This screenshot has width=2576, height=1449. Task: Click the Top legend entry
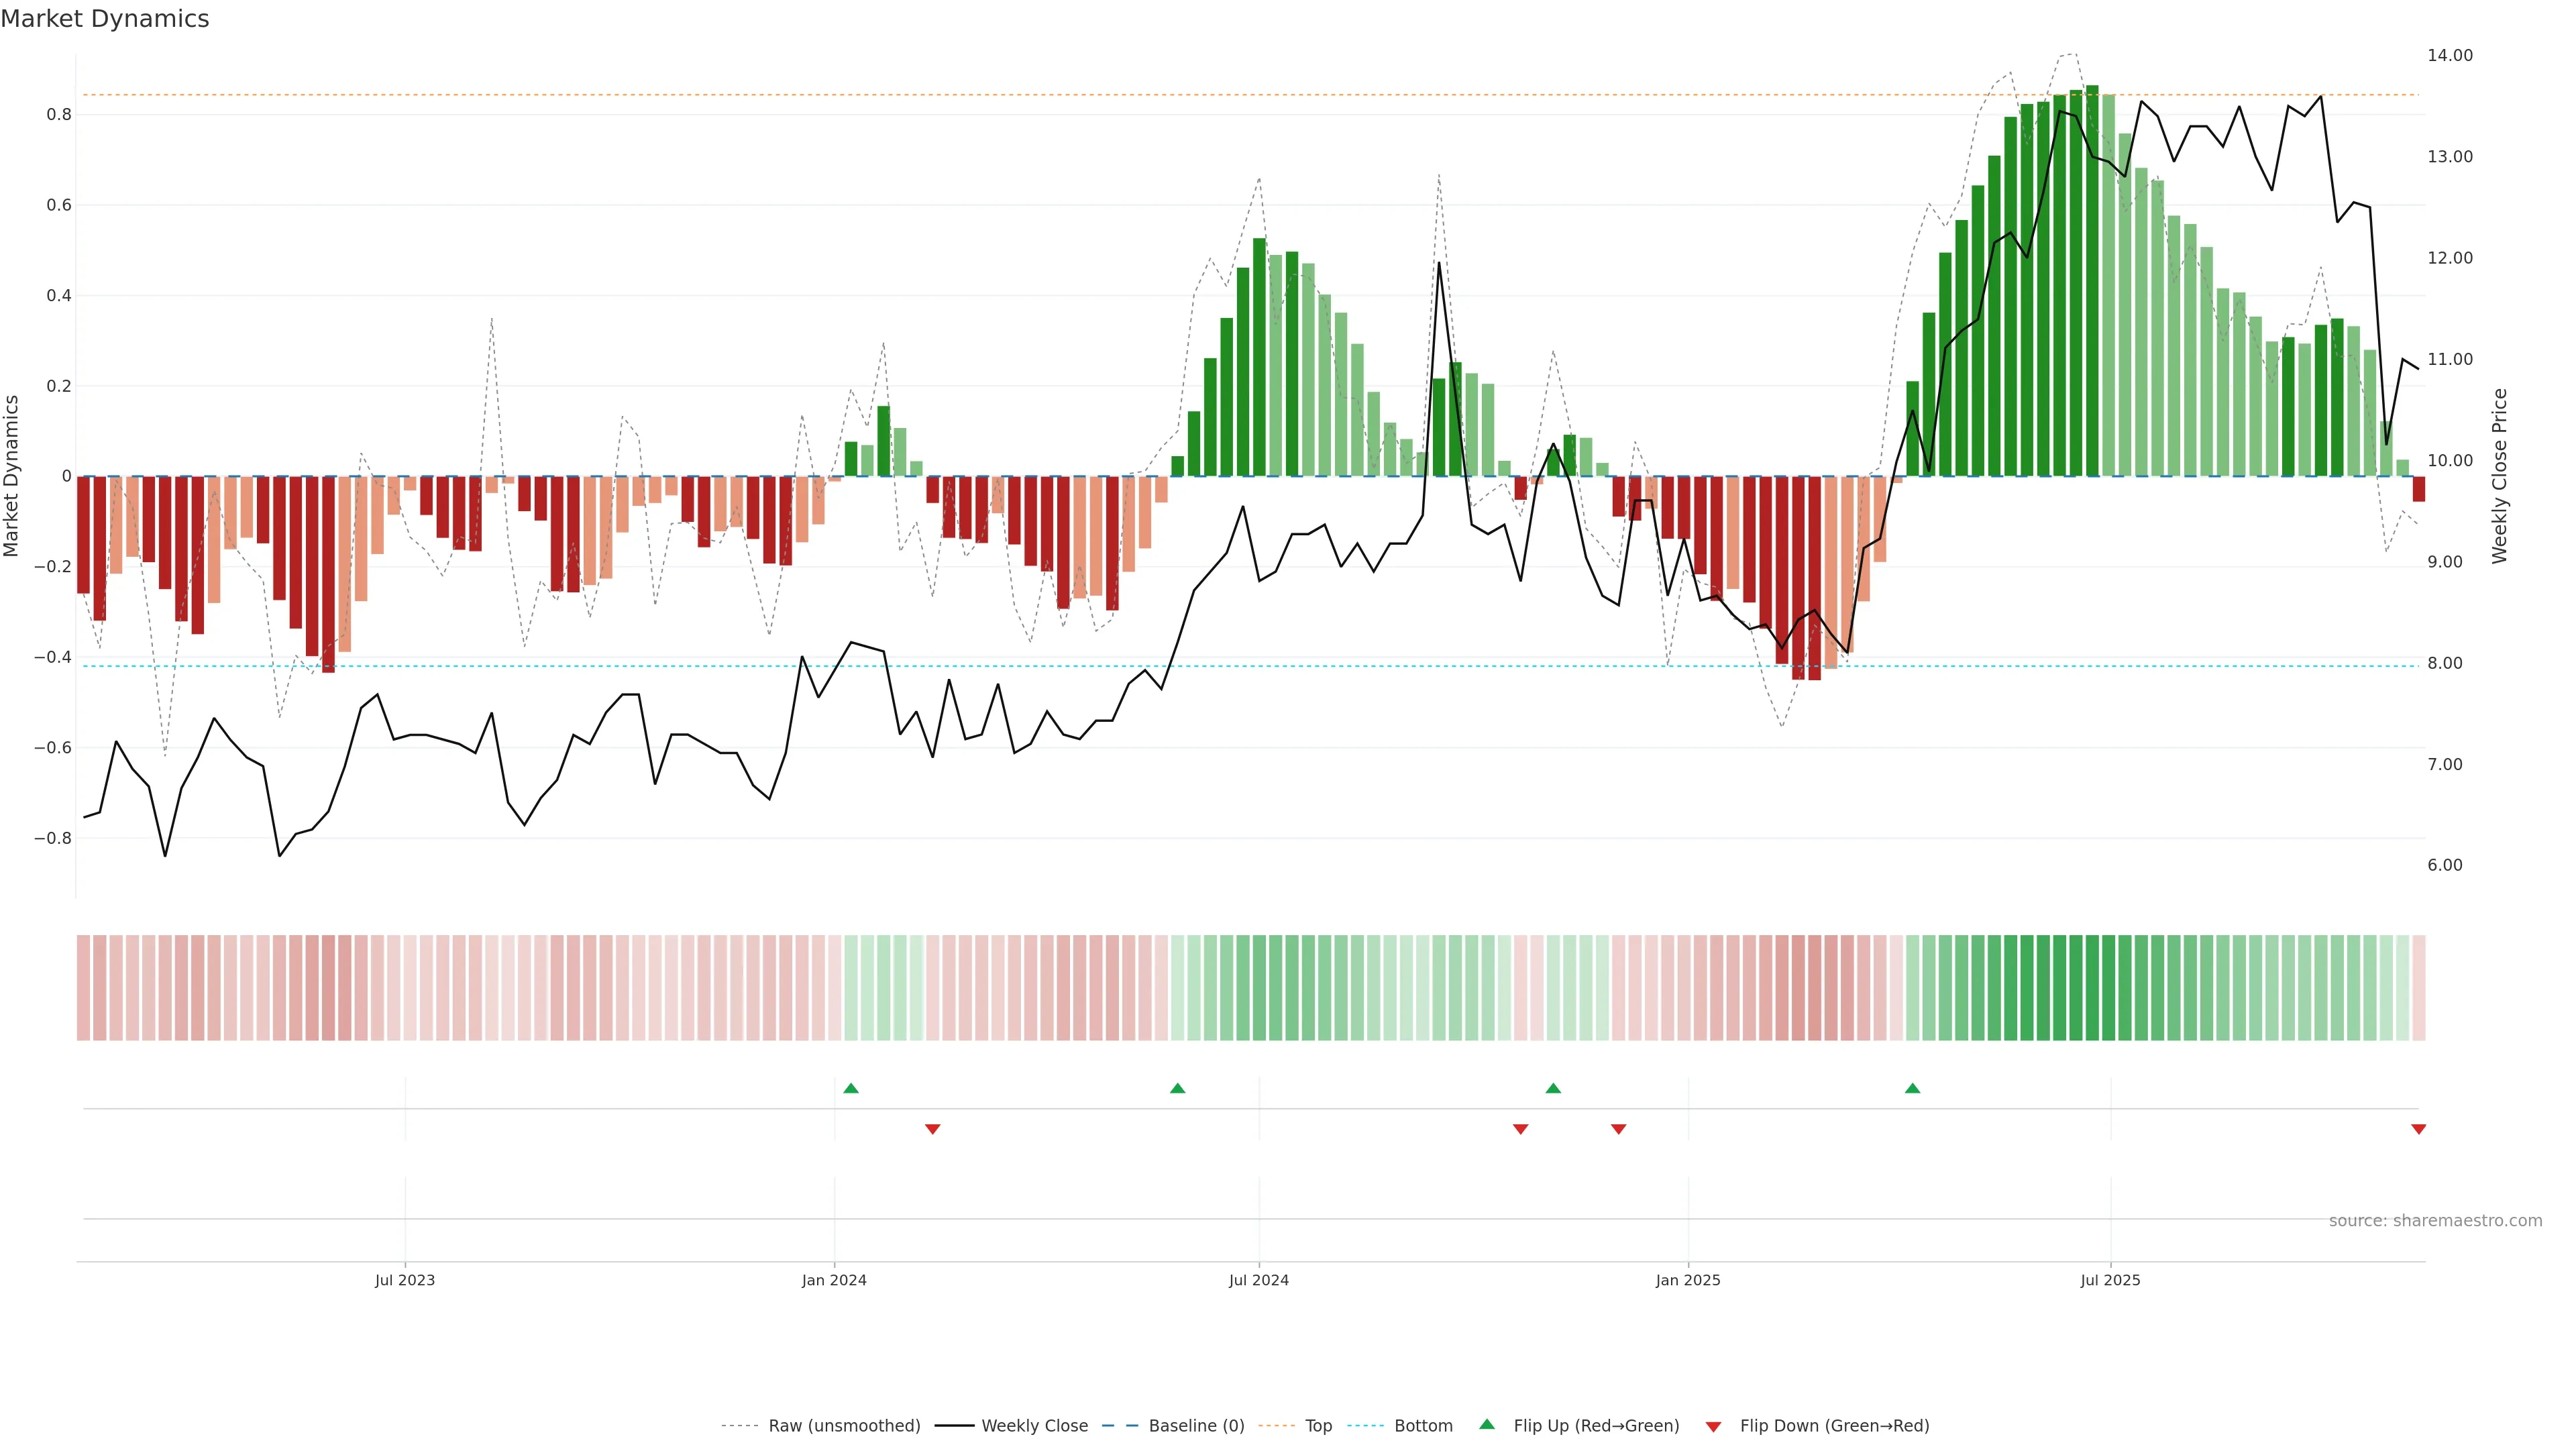tap(1318, 1426)
